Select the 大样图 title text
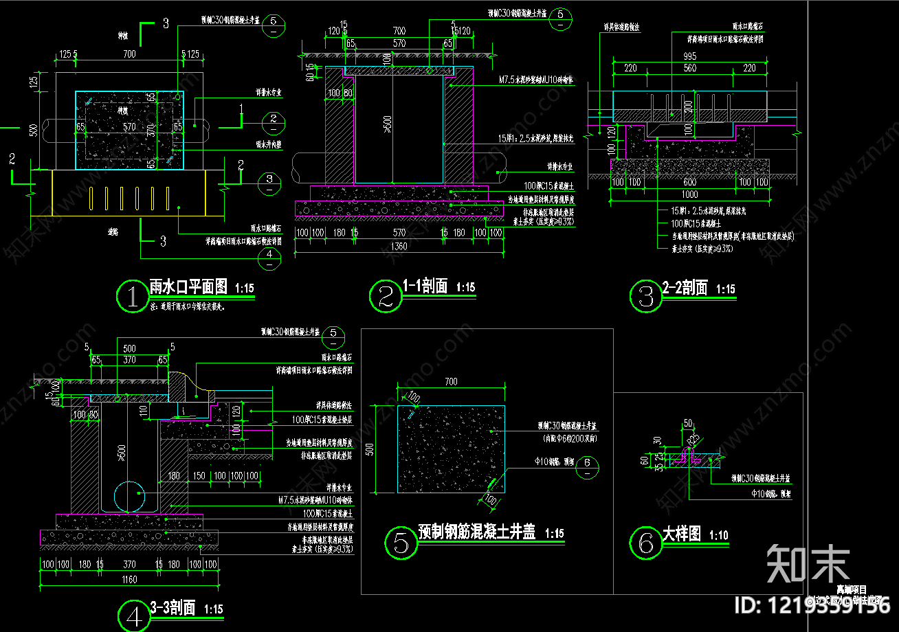899x632 pixels. [x=682, y=534]
